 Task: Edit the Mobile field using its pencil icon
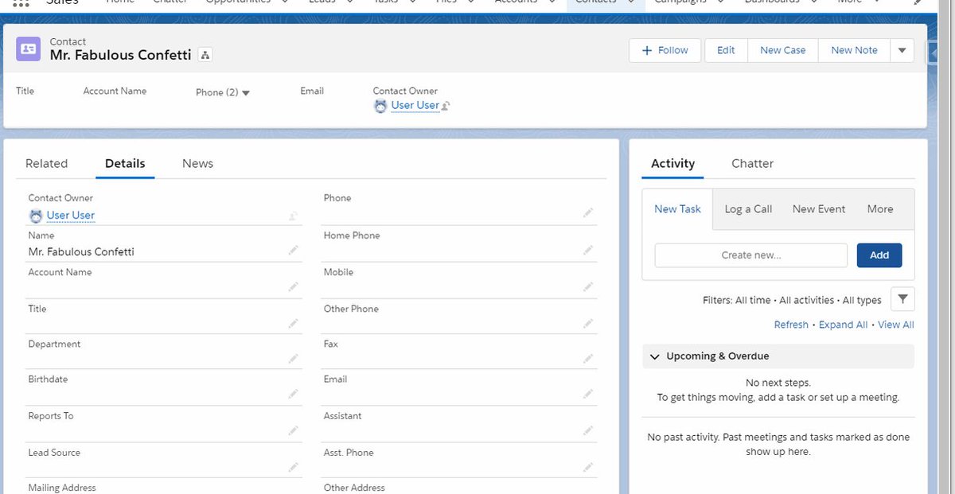(x=588, y=286)
